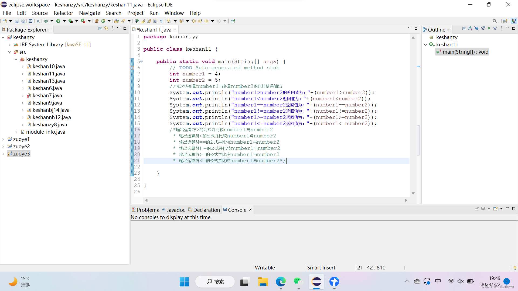Click the editor horizontal scrollbar track
This screenshot has height=291, width=518.
pos(275,200)
